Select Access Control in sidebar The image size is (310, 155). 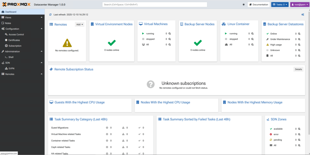16,34
